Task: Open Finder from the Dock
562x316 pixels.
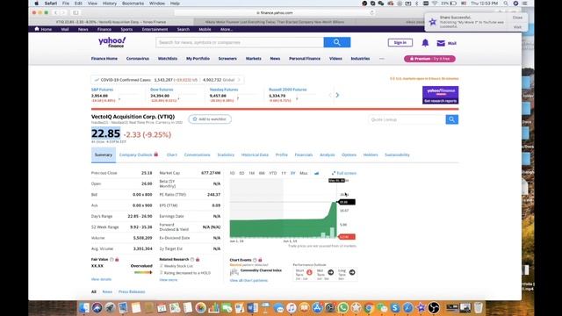Action: point(84,307)
